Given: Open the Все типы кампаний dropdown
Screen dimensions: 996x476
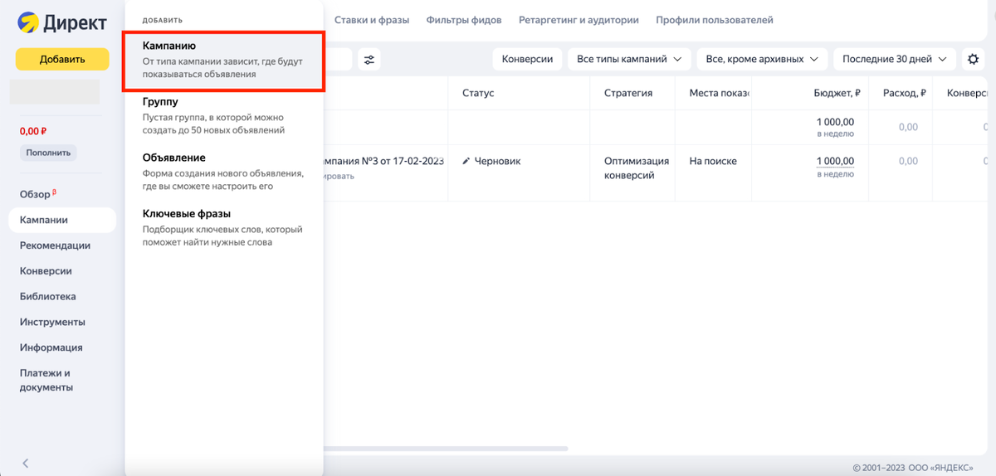Looking at the screenshot, I should pyautogui.click(x=629, y=60).
